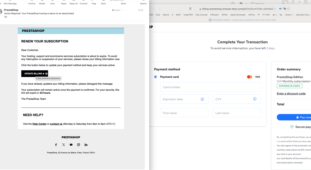Select the PrestaShop Edition browser tab
The height and width of the screenshot is (170, 311).
[242, 20]
